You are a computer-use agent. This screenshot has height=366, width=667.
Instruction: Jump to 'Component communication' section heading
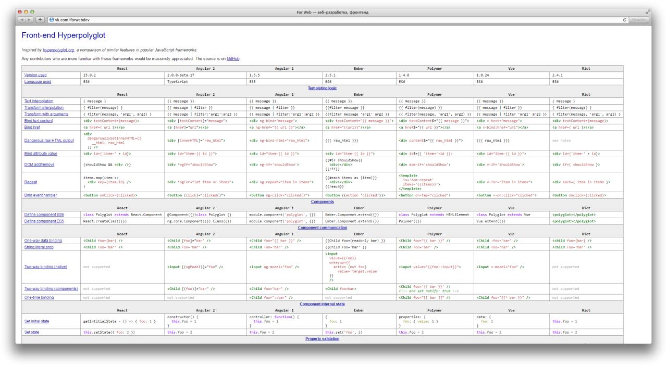(322, 228)
